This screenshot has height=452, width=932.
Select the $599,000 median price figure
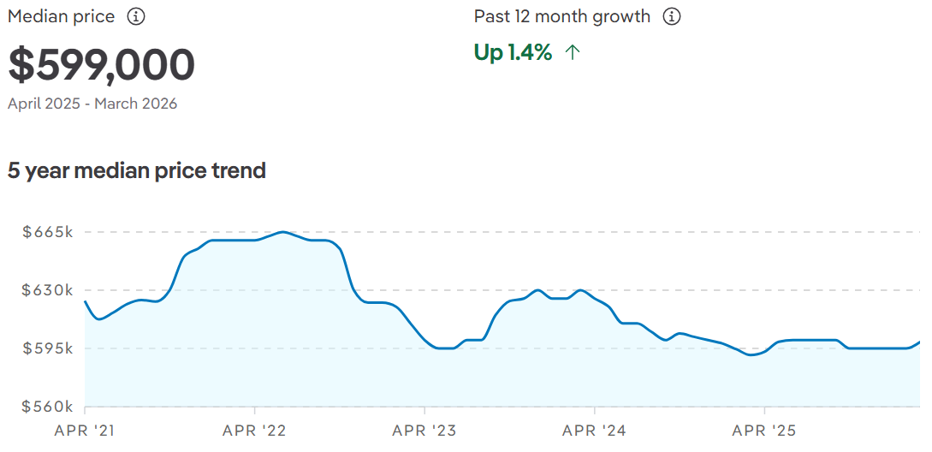(102, 65)
